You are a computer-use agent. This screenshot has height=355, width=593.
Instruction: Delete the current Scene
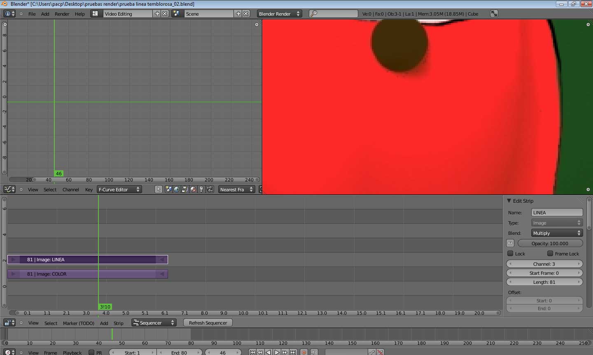tap(246, 14)
